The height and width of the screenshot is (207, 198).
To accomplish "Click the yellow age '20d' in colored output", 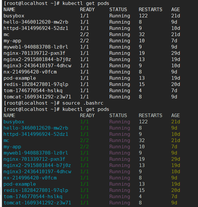I will (176, 190).
